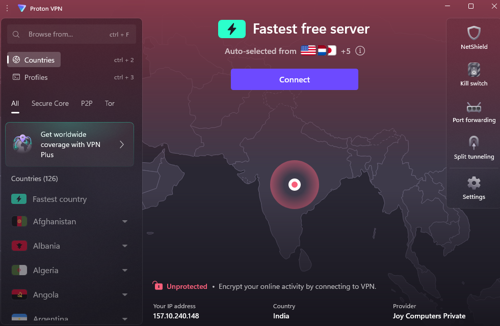The height and width of the screenshot is (326, 500).
Task: Select Fastest country in the list
Action: pos(60,199)
